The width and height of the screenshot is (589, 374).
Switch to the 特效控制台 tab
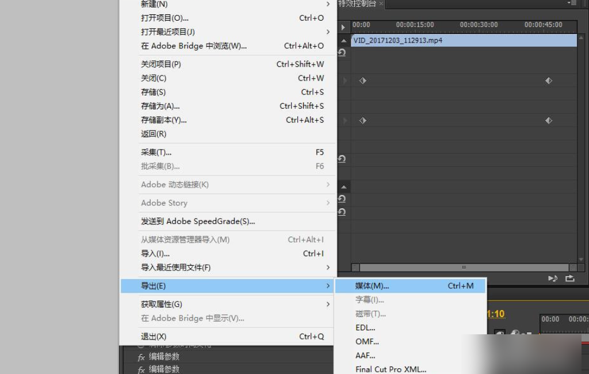pyautogui.click(x=357, y=4)
